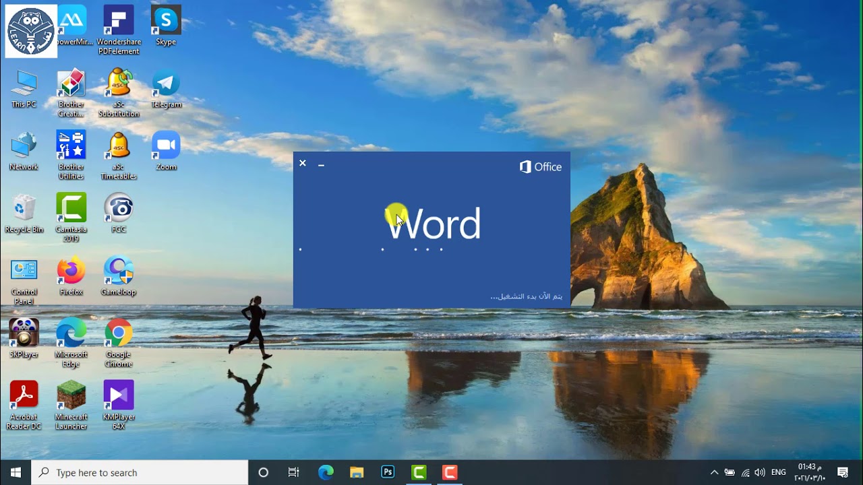Screen dimensions: 863x485
Task: Select the Zoom desktop shortcut
Action: pos(166,152)
